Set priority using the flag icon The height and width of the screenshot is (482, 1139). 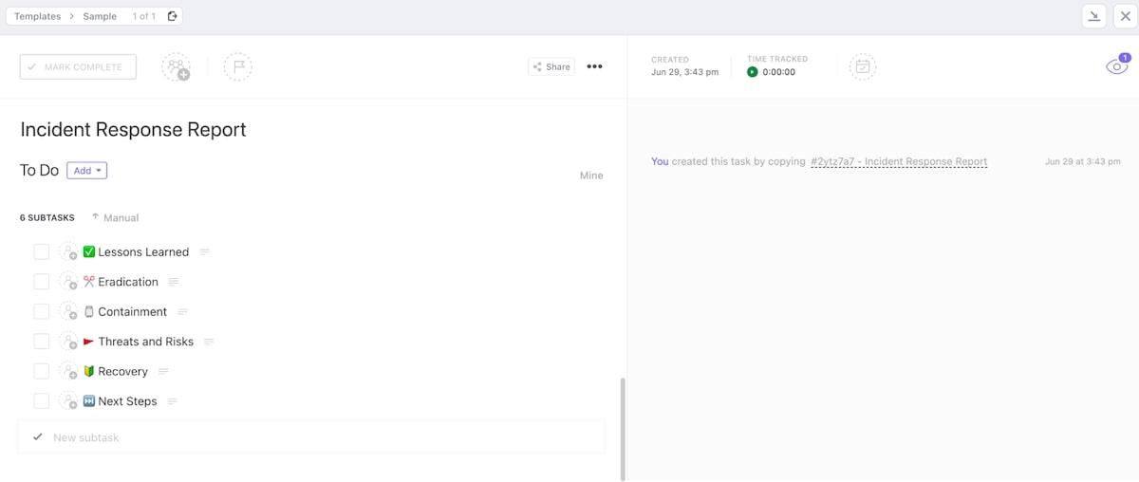point(237,67)
